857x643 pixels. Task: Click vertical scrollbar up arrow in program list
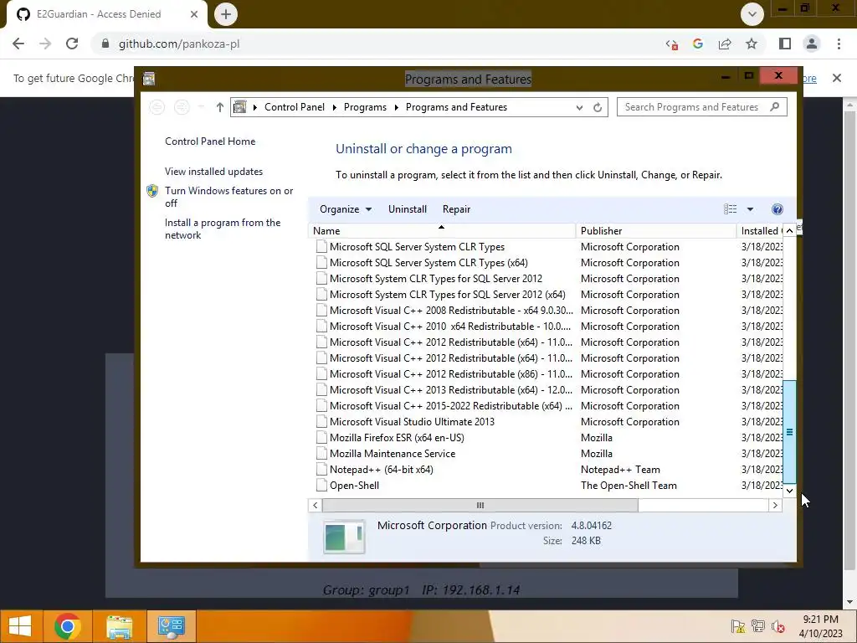[x=789, y=231]
